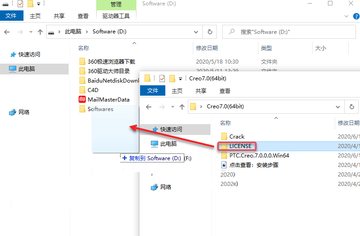The width and height of the screenshot is (360, 236).
Task: Sort by 修改日期 column in Software (D:) window
Action: [207, 48]
